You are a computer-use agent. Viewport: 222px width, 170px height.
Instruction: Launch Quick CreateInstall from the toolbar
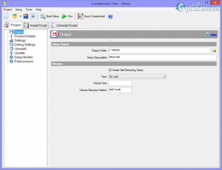point(91,16)
